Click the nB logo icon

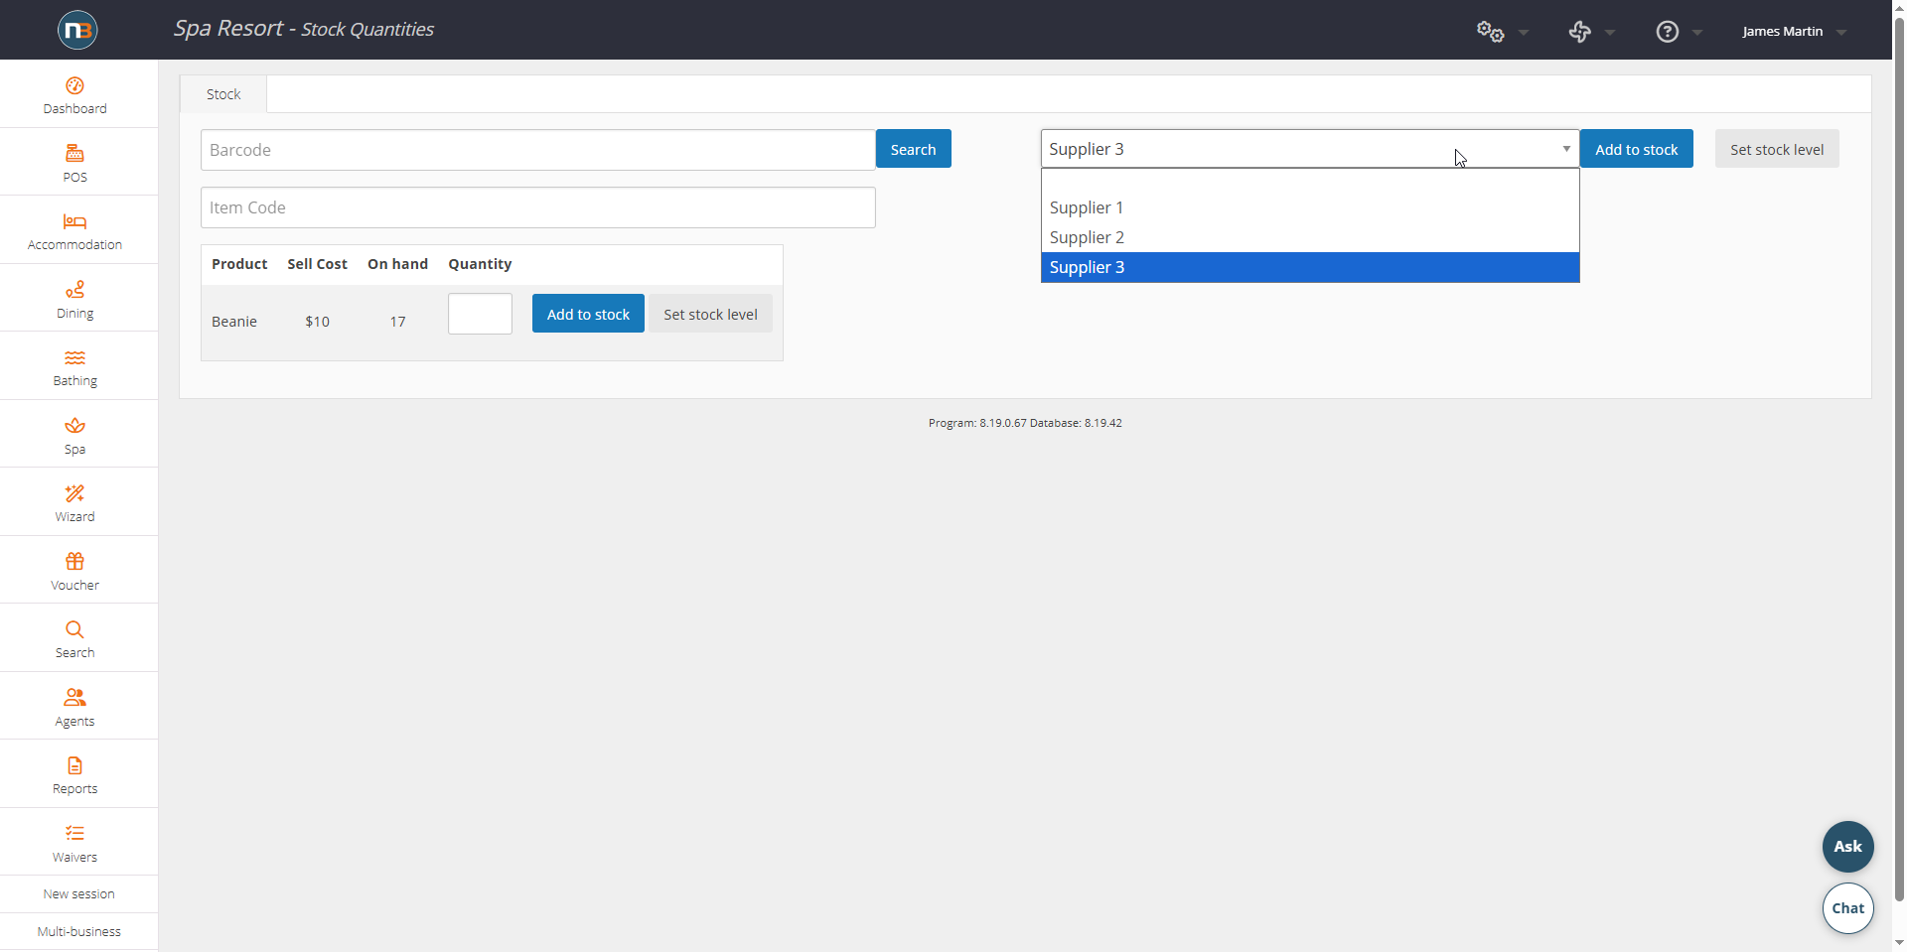pos(77,30)
